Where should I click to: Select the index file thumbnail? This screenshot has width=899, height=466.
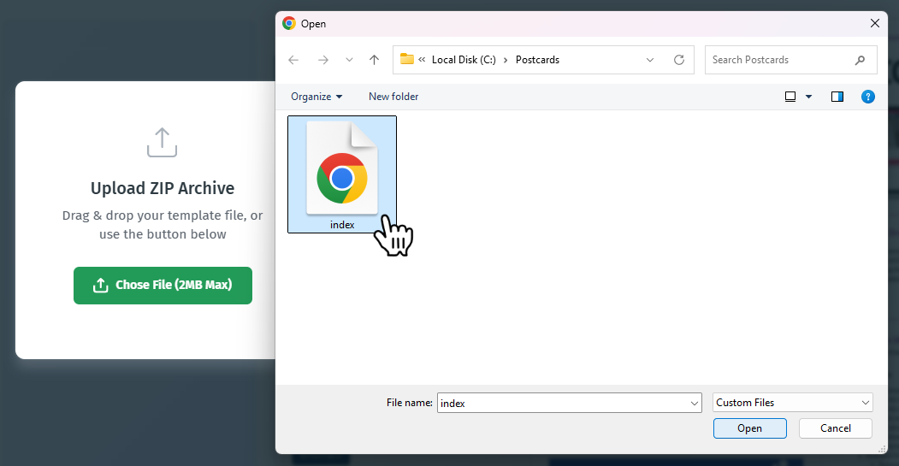click(341, 174)
